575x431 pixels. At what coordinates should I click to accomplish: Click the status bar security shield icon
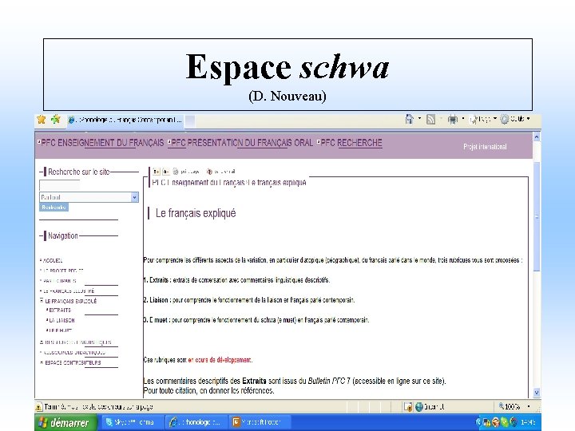click(408, 407)
